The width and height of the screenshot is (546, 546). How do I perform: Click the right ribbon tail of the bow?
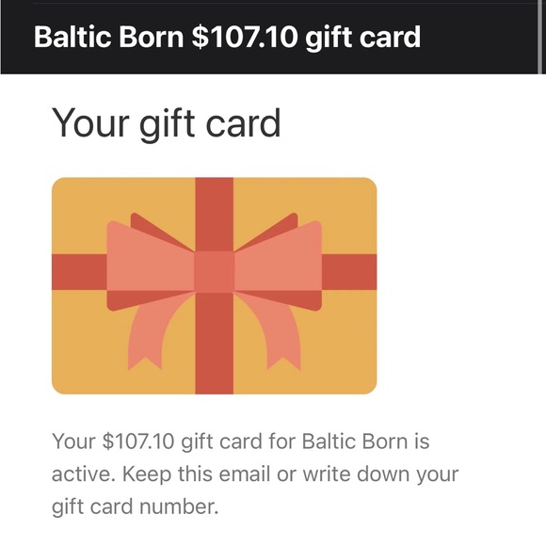277,334
